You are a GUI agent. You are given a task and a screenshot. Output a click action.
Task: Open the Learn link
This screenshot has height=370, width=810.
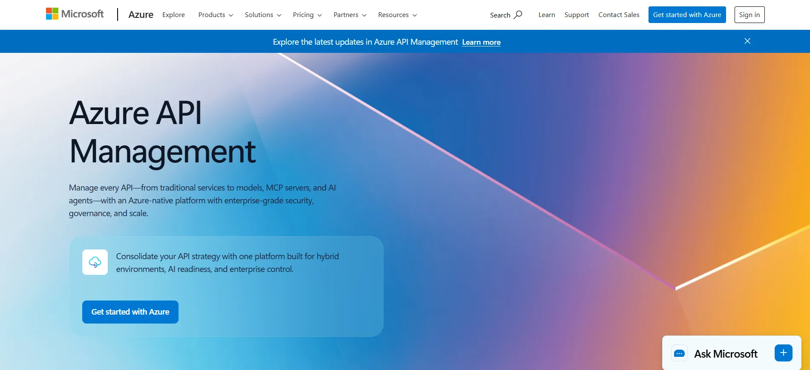547,15
